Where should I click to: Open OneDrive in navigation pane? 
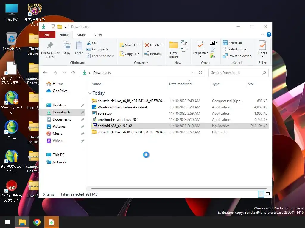tap(57, 91)
